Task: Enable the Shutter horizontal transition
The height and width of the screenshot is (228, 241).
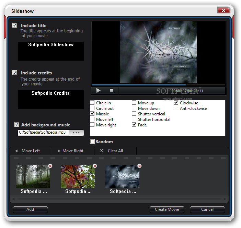Action: tap(134, 119)
